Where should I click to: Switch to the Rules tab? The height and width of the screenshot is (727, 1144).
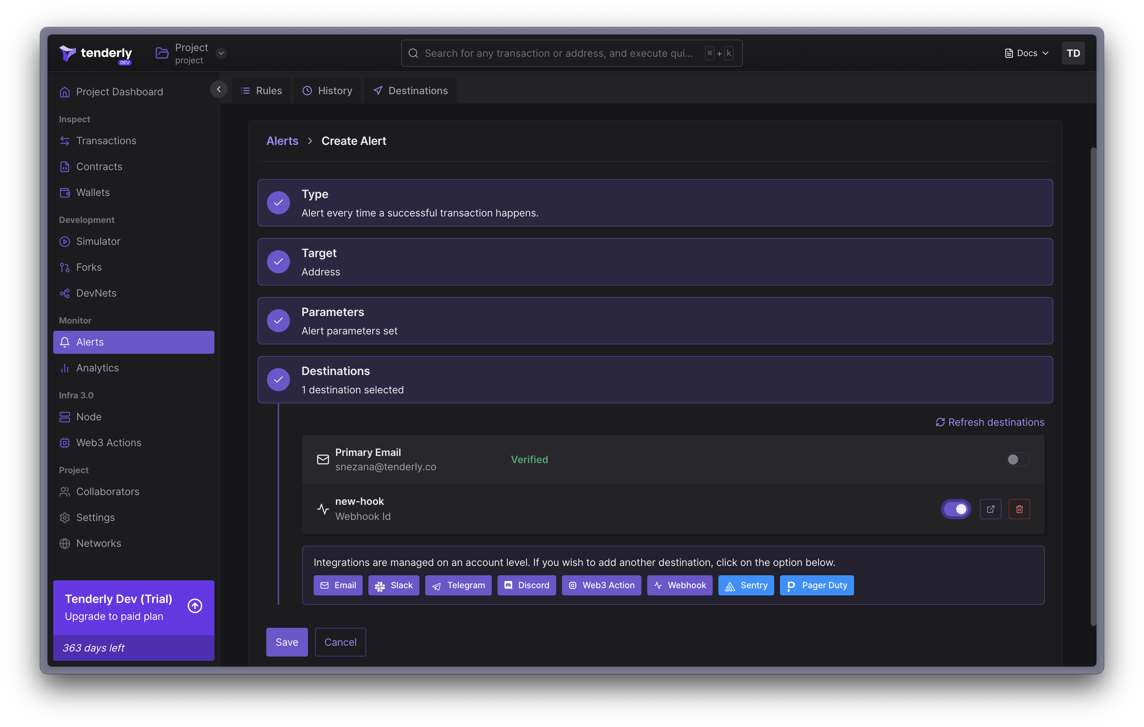262,90
